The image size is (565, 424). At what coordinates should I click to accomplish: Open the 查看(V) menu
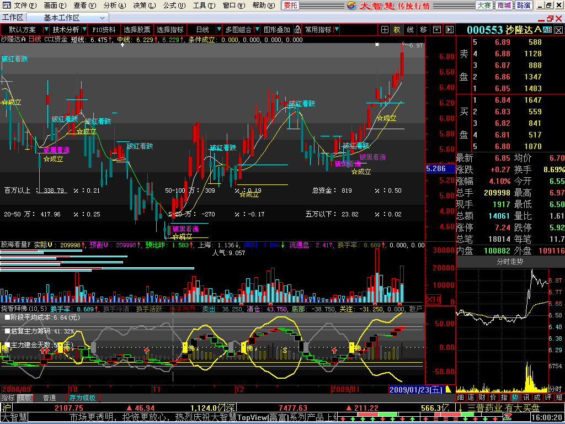coord(85,6)
